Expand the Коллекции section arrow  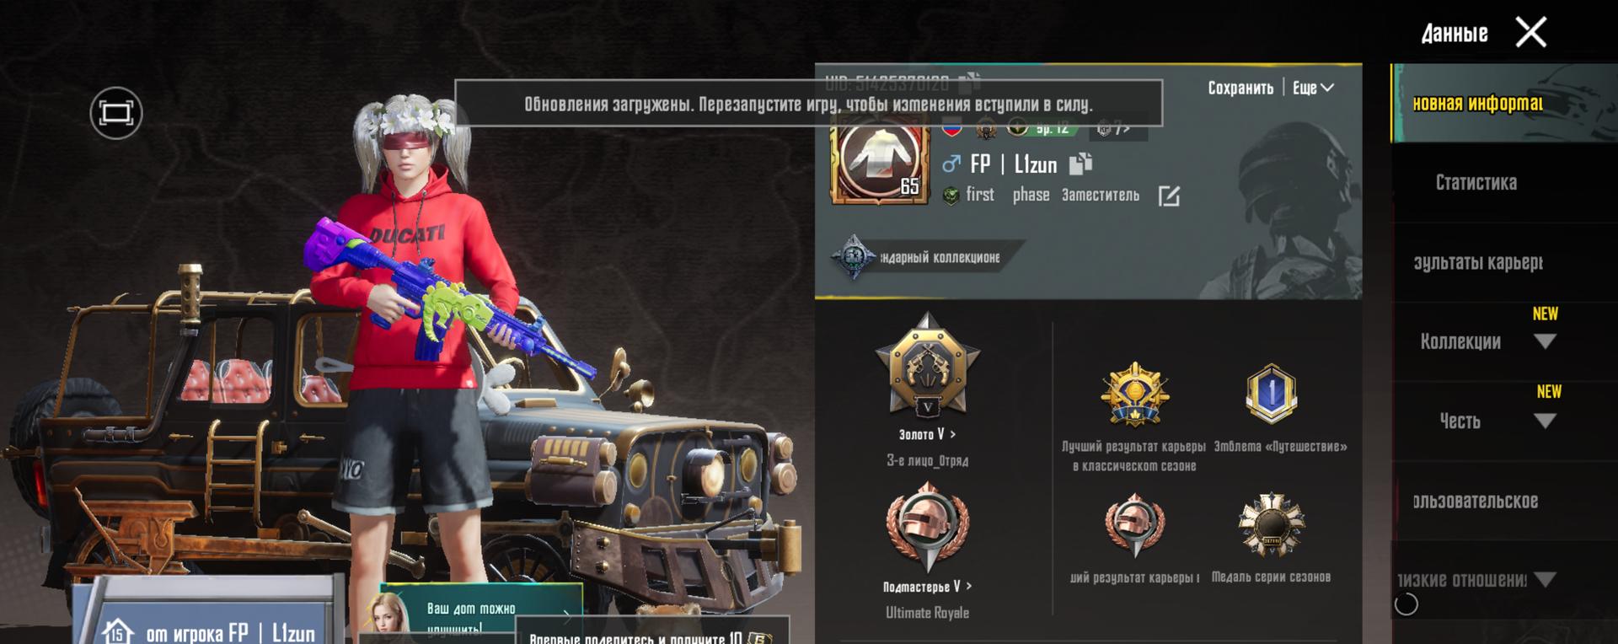(x=1545, y=341)
